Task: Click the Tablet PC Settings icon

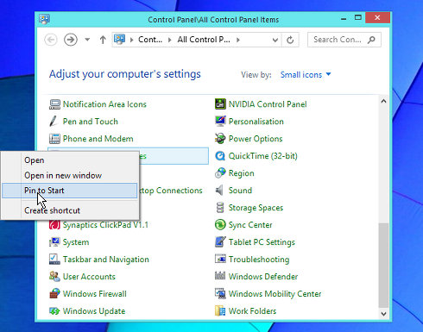Action: coord(220,242)
